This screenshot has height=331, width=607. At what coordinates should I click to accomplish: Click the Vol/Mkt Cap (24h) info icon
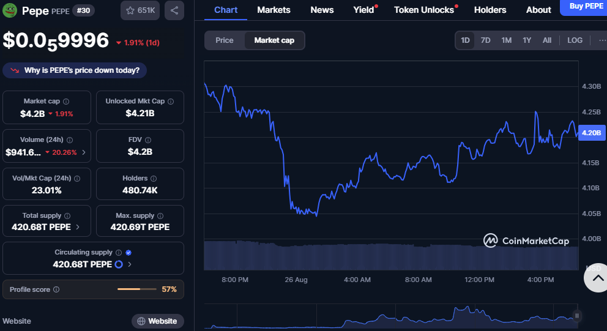[77, 179]
